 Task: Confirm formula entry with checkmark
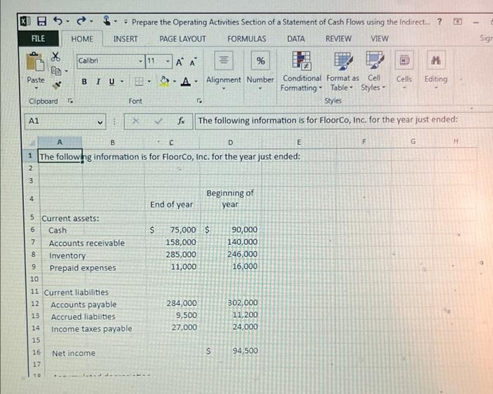pyautogui.click(x=158, y=120)
